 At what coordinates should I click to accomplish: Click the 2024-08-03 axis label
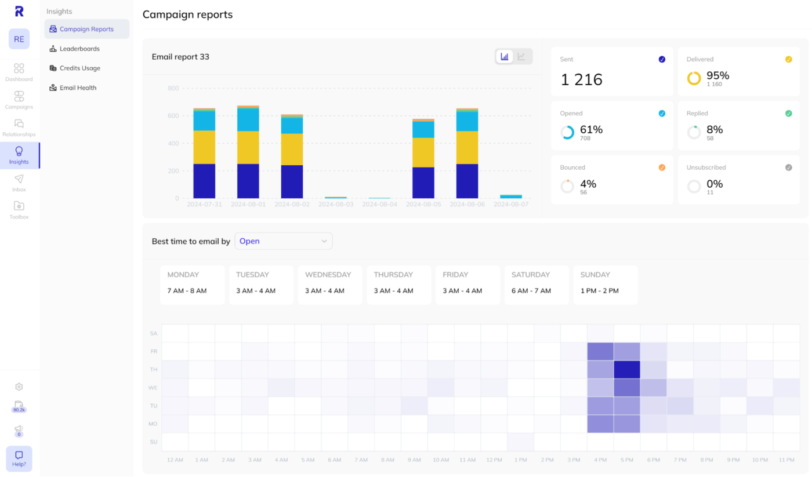(x=336, y=205)
